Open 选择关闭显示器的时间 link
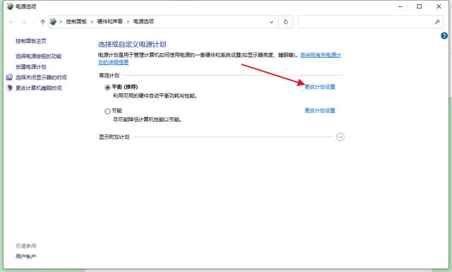This screenshot has height=272, width=452. click(x=41, y=78)
